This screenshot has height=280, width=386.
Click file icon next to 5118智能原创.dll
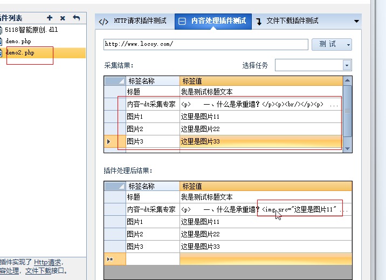point(1,30)
